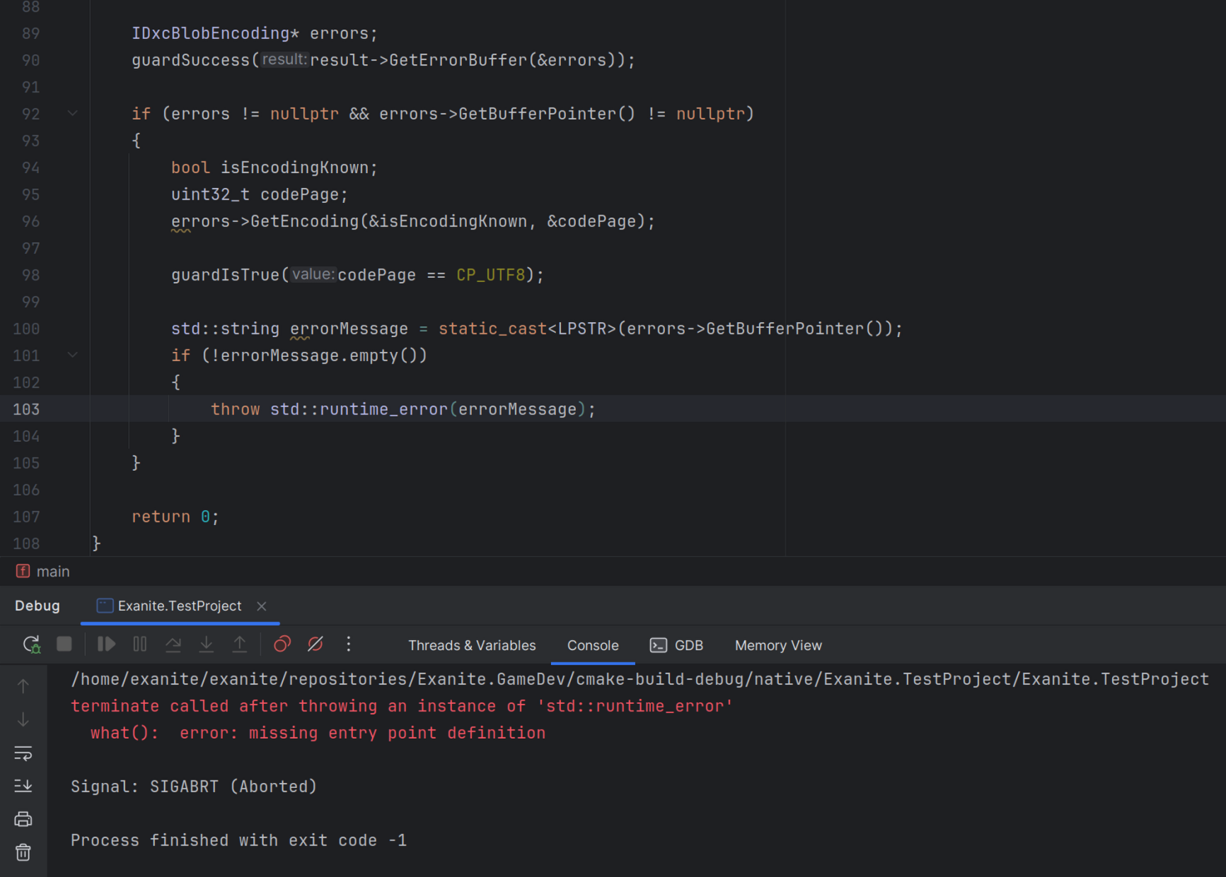The image size is (1226, 877).
Task: Click 'Signal: SIGABRT (Aborted)' console line
Action: coord(194,787)
